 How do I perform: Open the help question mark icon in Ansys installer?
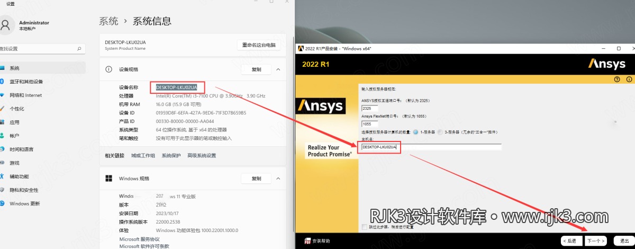(x=617, y=79)
